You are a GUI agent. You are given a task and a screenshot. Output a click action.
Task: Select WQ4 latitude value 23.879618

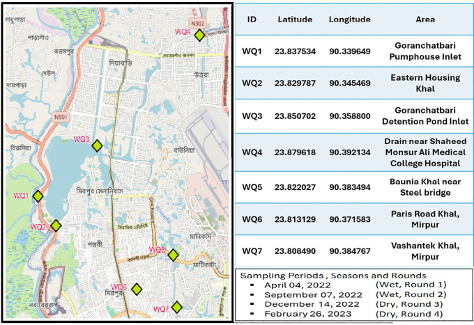click(295, 152)
